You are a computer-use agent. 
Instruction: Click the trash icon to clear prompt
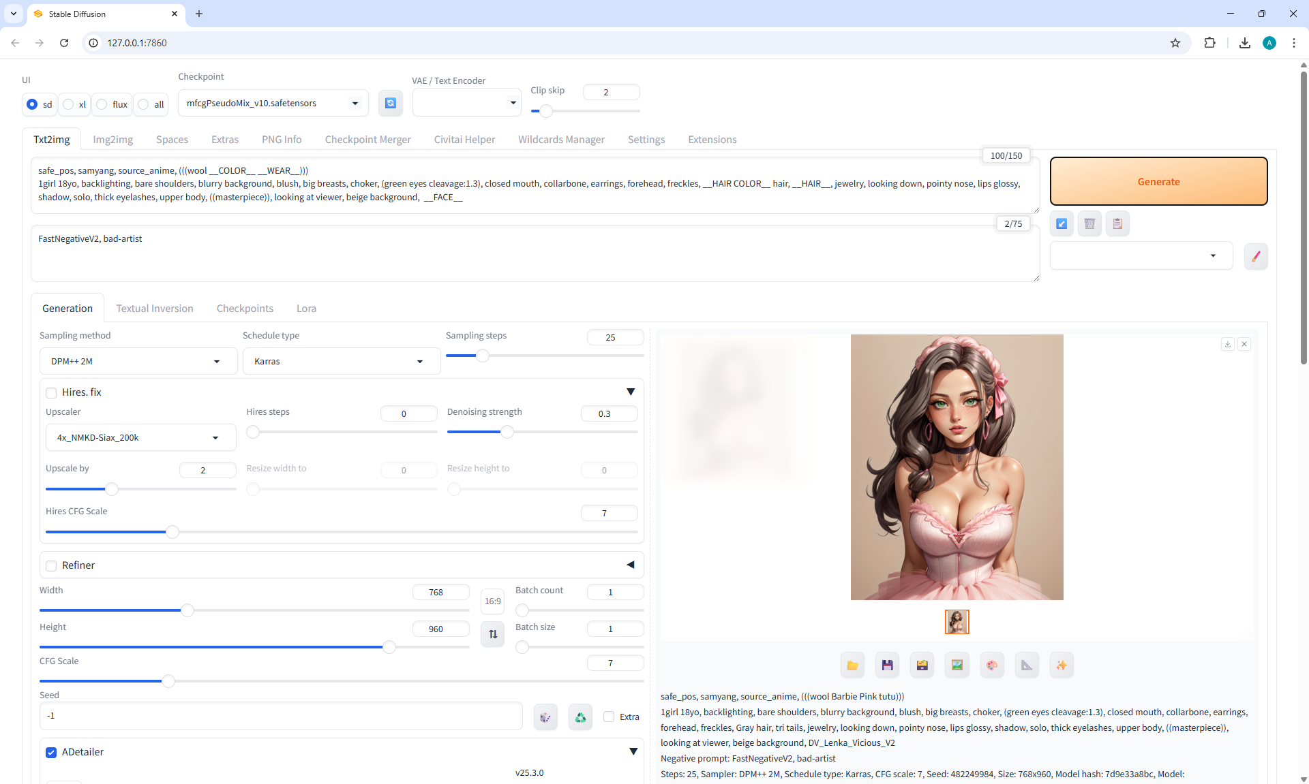point(1089,223)
